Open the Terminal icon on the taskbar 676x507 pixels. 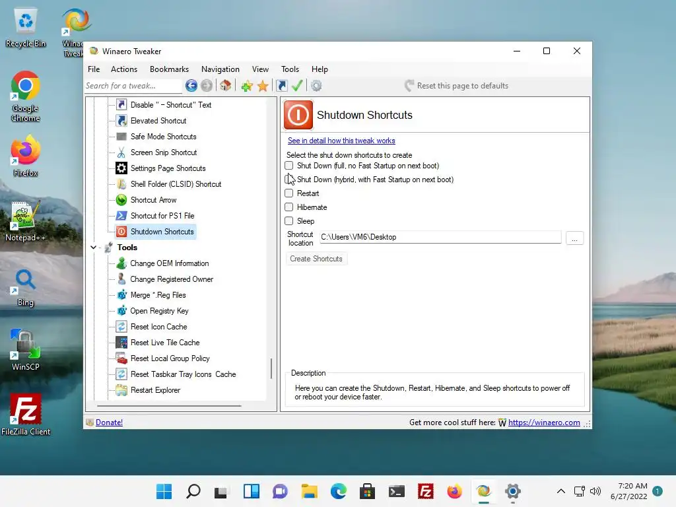tap(396, 491)
